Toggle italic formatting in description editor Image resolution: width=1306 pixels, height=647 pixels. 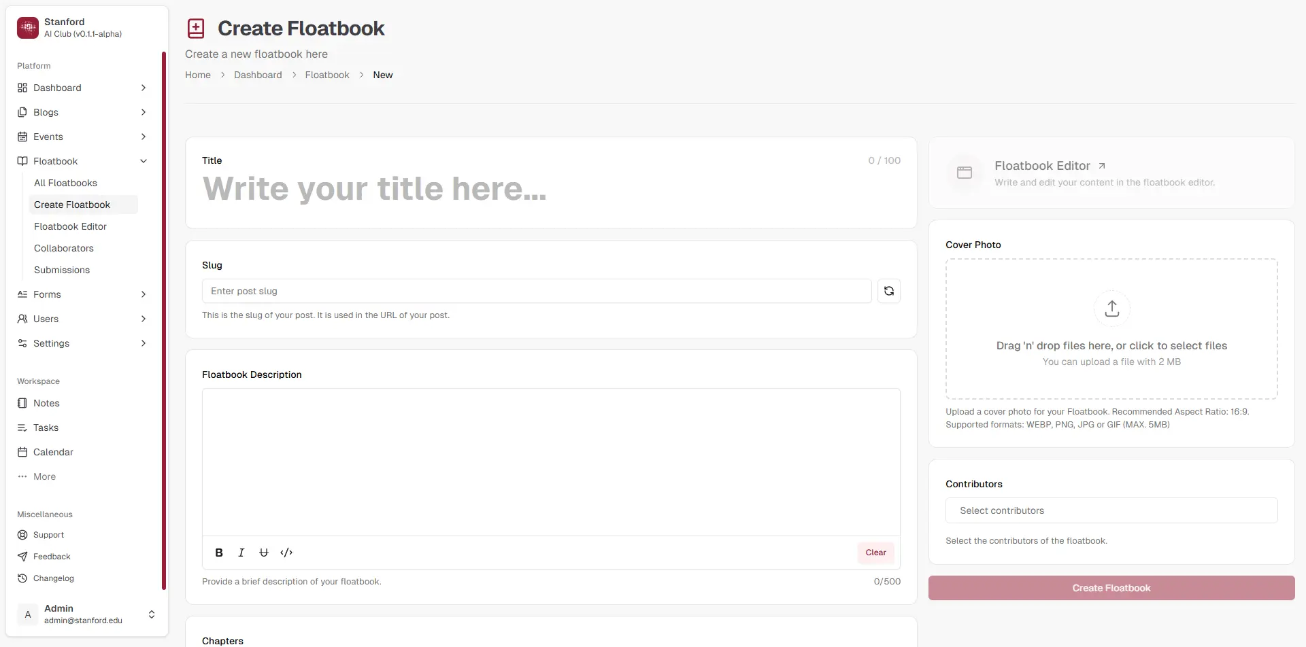pyautogui.click(x=241, y=552)
